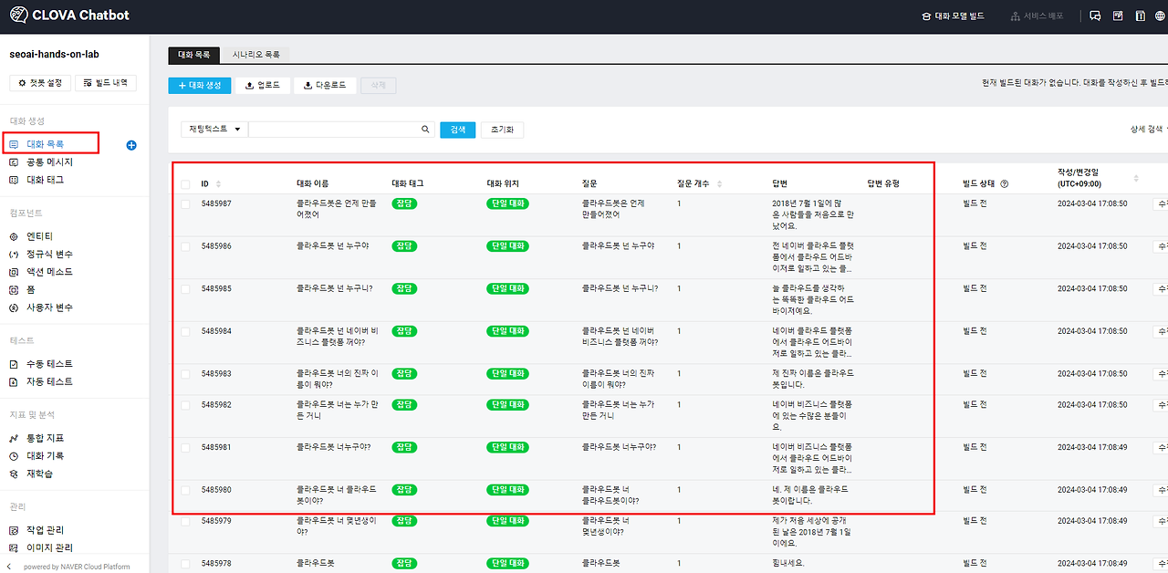
Task: Open 대화 모델 빌드 in the top bar
Action: [953, 16]
